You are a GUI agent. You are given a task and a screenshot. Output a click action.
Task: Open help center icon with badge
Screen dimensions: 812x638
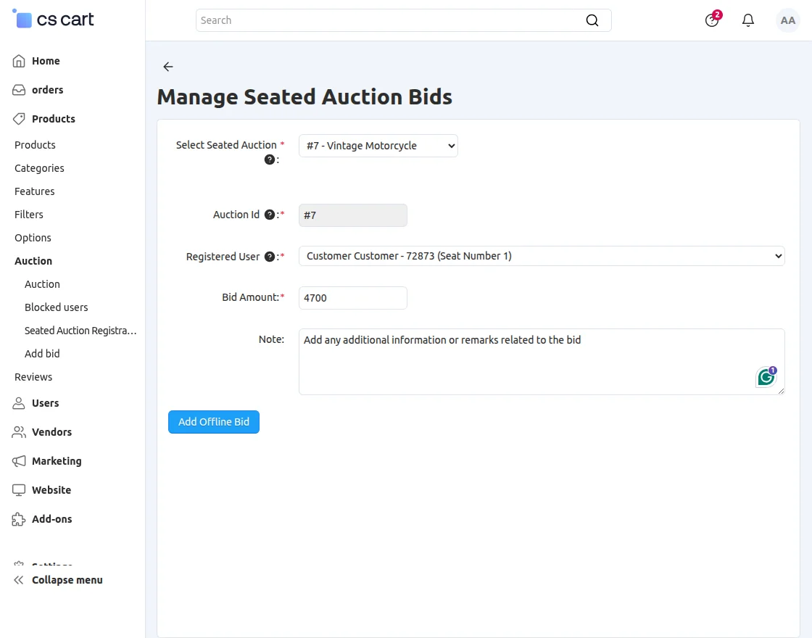[x=712, y=20]
